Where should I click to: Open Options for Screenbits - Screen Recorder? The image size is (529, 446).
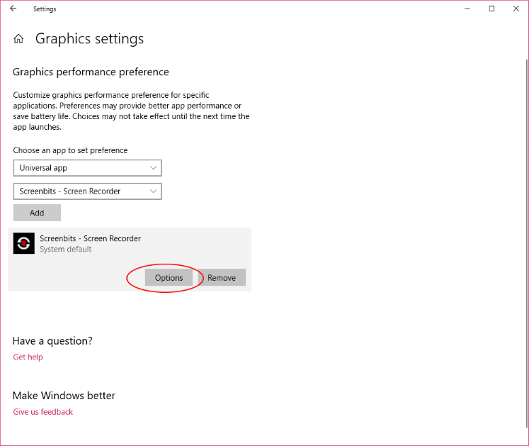click(169, 278)
